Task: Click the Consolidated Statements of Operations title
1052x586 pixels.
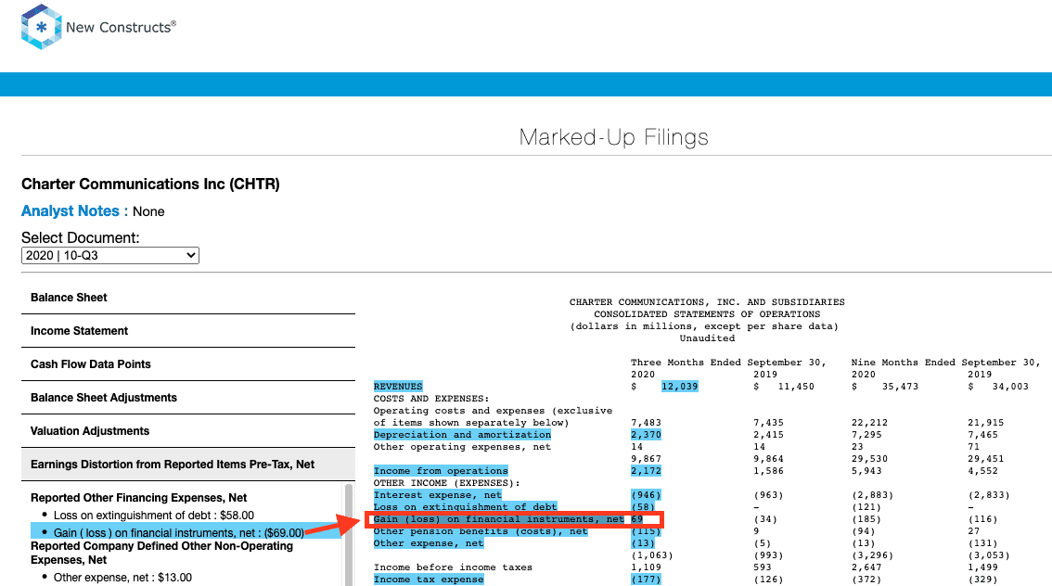Action: pos(707,314)
